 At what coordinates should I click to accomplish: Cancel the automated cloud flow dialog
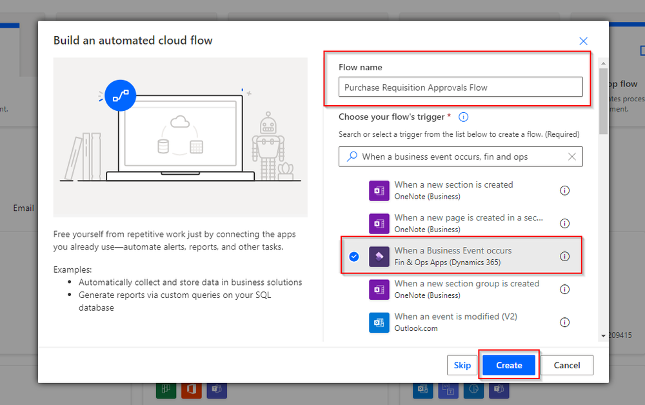tap(566, 365)
